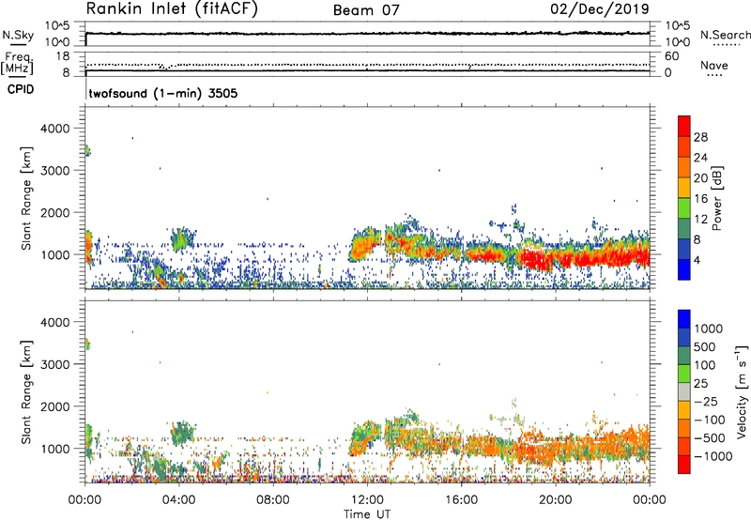
Task: Click the 'Time UT' axis title
Action: (367, 514)
